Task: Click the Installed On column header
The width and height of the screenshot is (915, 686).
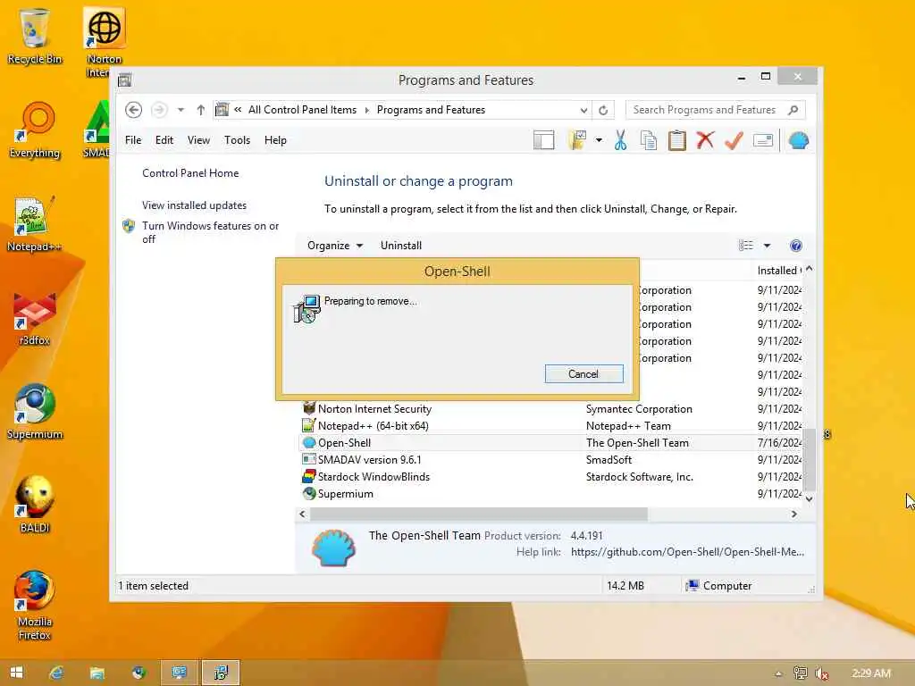Action: 779,271
